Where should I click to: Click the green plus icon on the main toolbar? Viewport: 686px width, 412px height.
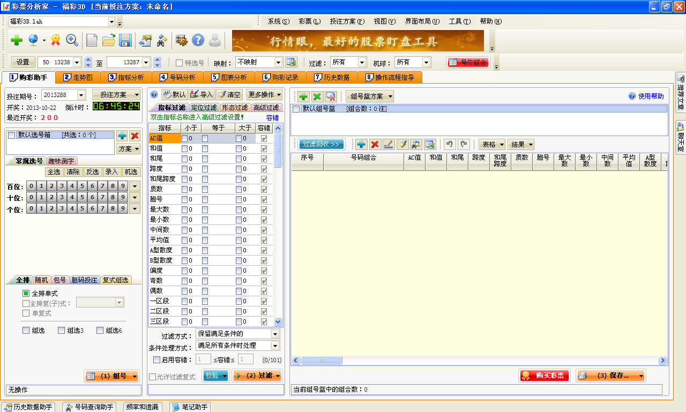(16, 41)
